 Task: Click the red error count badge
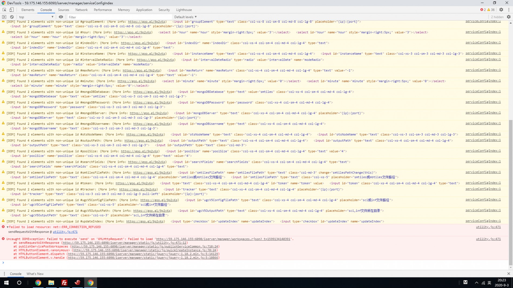483,10
